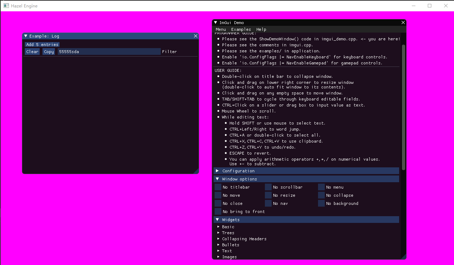The height and width of the screenshot is (265, 454).
Task: Collapse the Example: Log window via its triangle
Action: tap(25, 36)
